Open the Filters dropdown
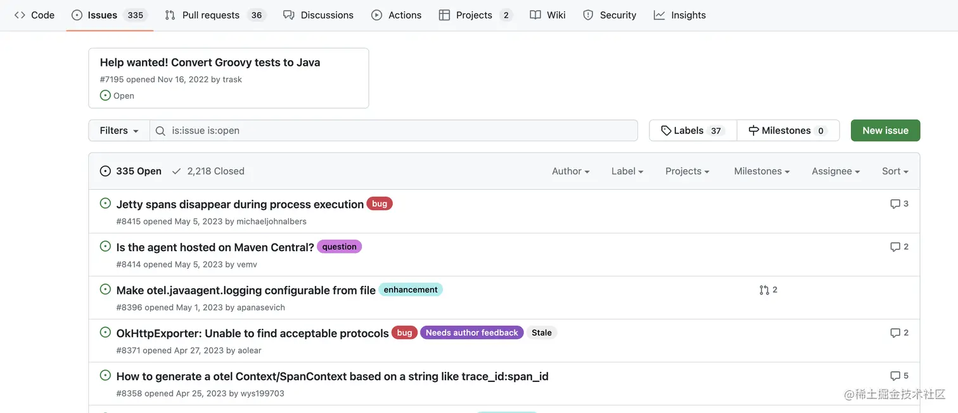Screen dimensions: 958x413 (x=119, y=131)
